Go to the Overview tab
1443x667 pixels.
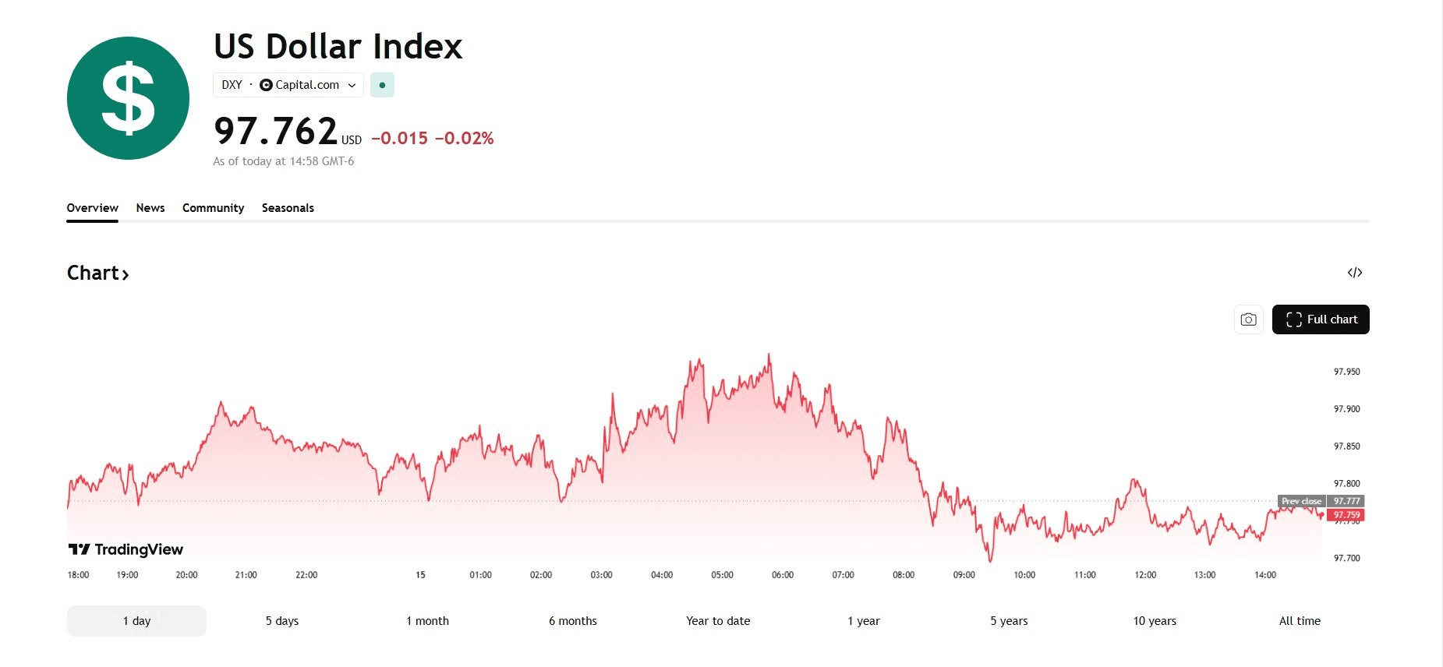92,208
